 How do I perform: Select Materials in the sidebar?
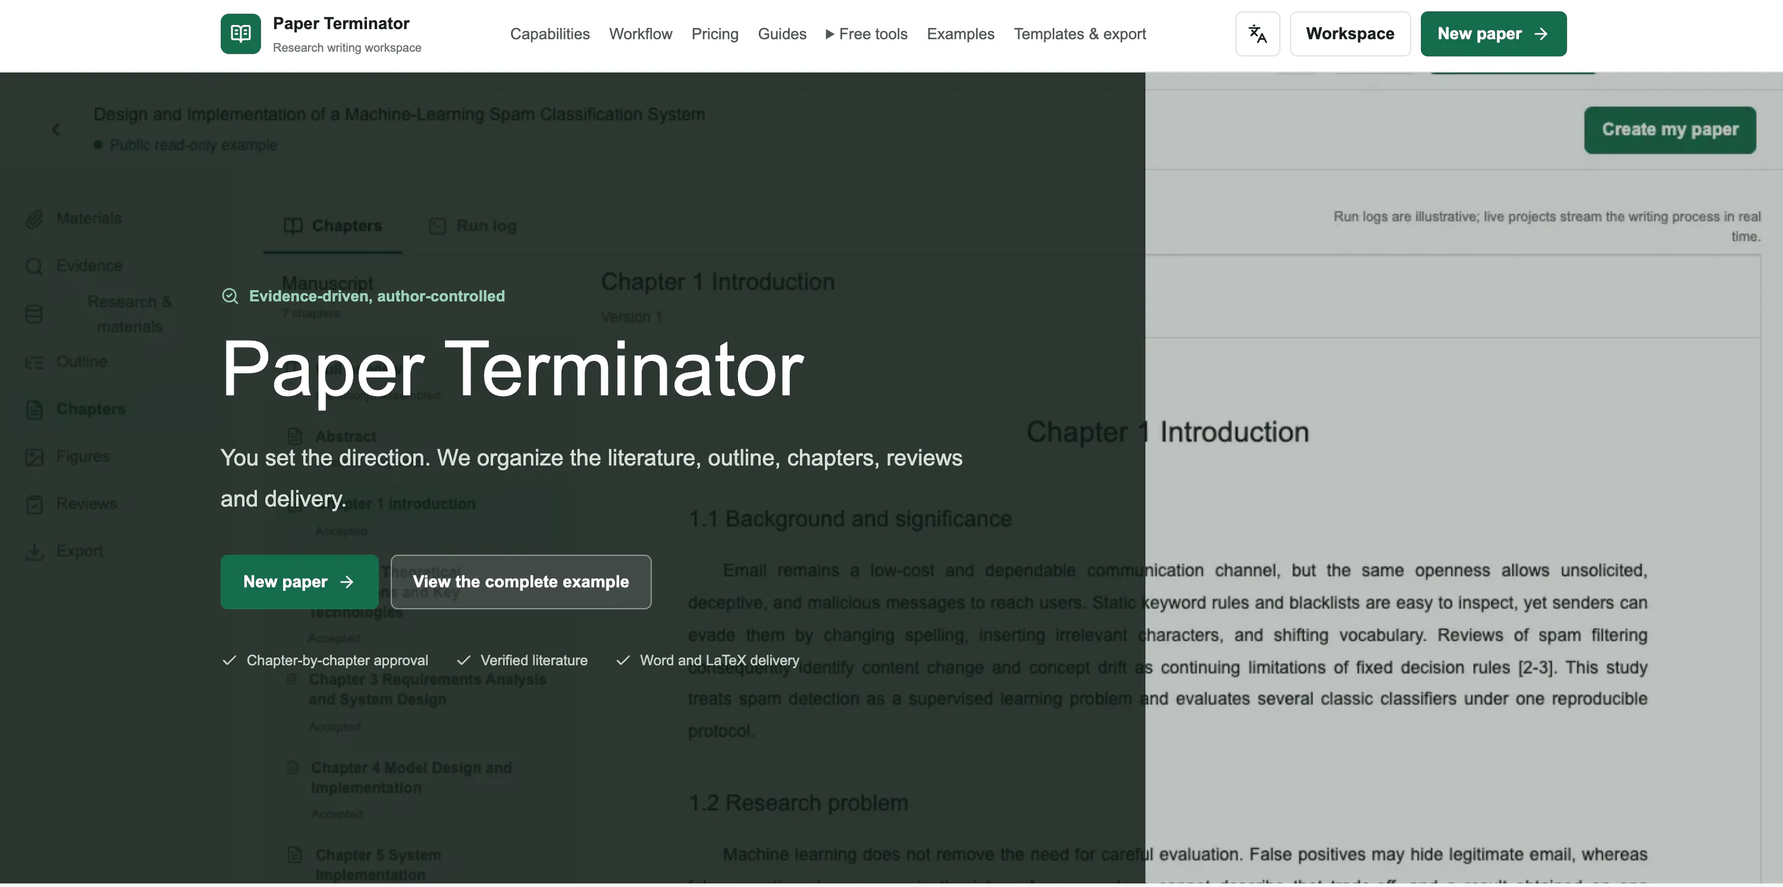pyautogui.click(x=89, y=219)
